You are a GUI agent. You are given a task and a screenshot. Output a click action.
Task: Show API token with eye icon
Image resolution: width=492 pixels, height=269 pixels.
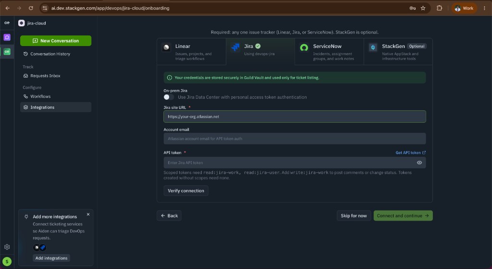[419, 163]
